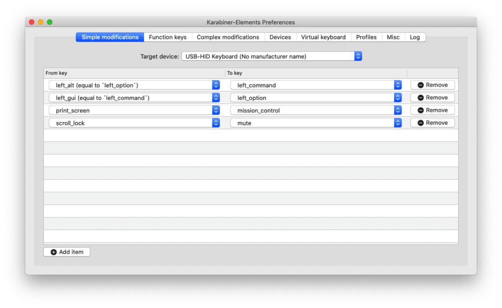Click the plus icon on Add item
502x308 pixels.
54,252
